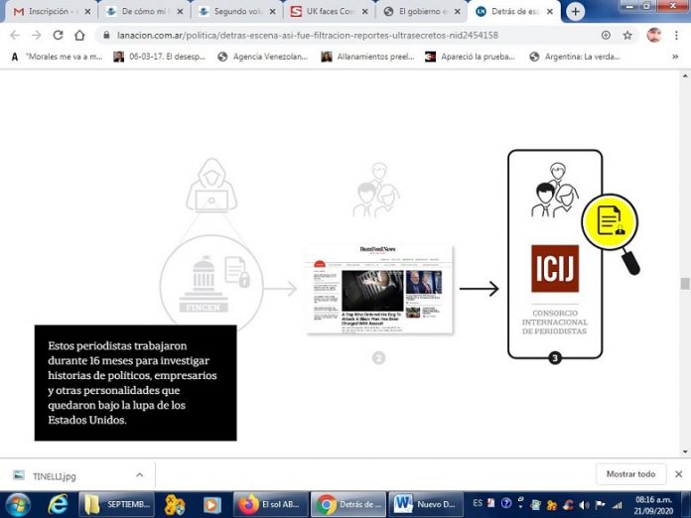The height and width of the screenshot is (518, 691).
Task: Expand options arrow for TINELLI.jpg download
Action: point(139,475)
